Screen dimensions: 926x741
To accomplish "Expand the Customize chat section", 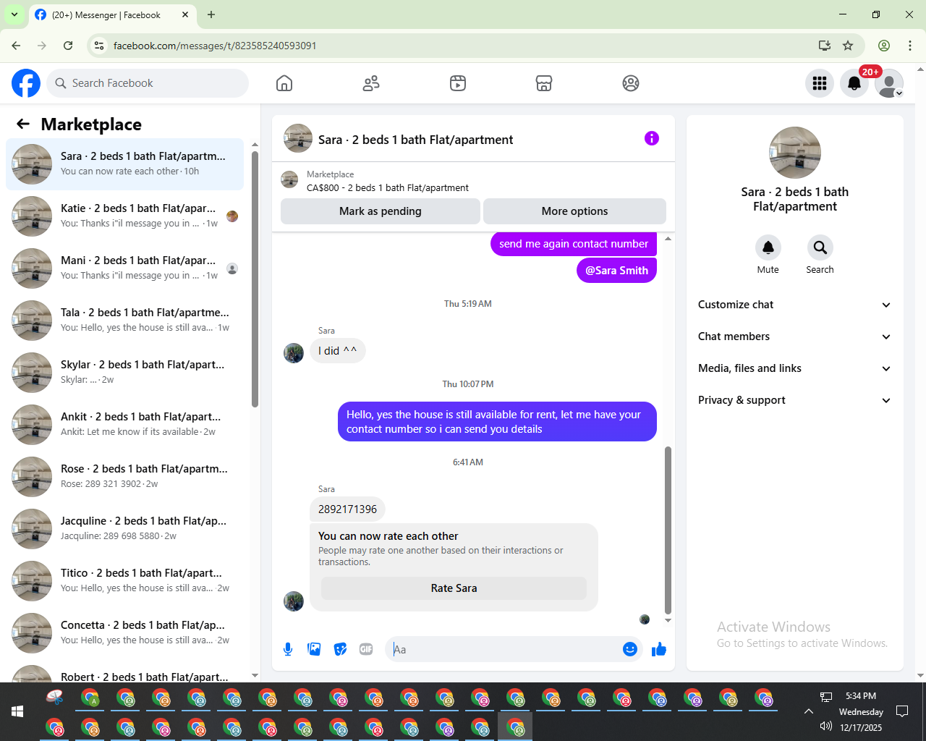I will coord(794,305).
